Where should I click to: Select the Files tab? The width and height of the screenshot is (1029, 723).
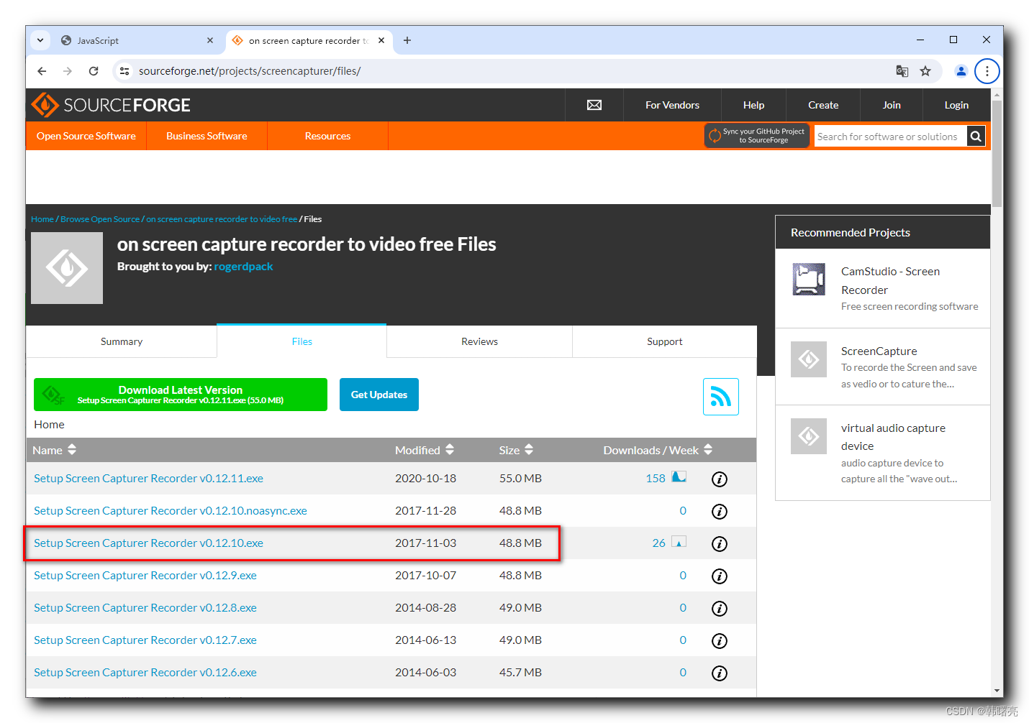(302, 341)
